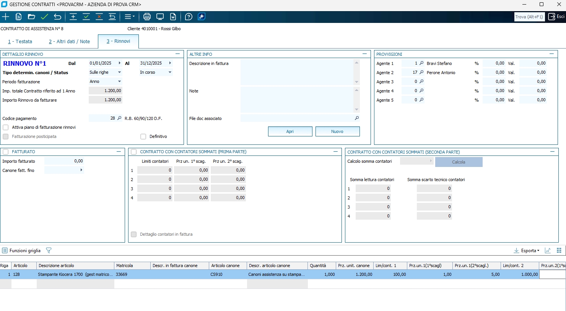Click the open folder icon in toolbar
This screenshot has height=311, width=566.
[31, 17]
